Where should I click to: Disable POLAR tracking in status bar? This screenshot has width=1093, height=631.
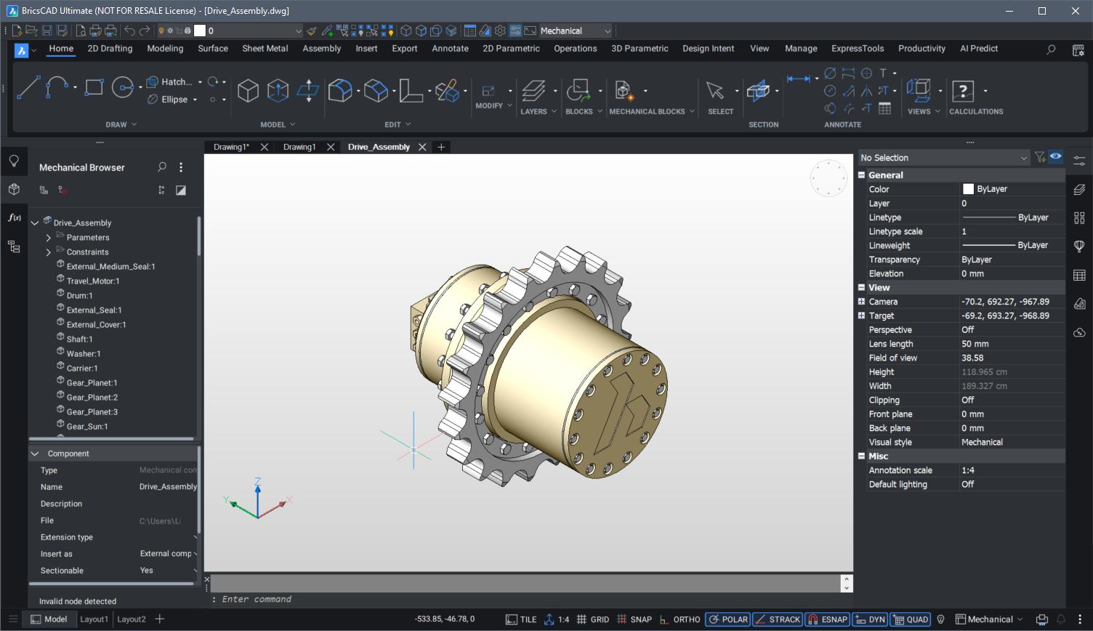pyautogui.click(x=728, y=619)
